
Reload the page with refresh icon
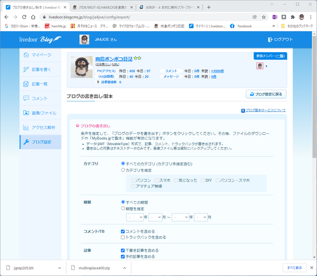[24, 17]
